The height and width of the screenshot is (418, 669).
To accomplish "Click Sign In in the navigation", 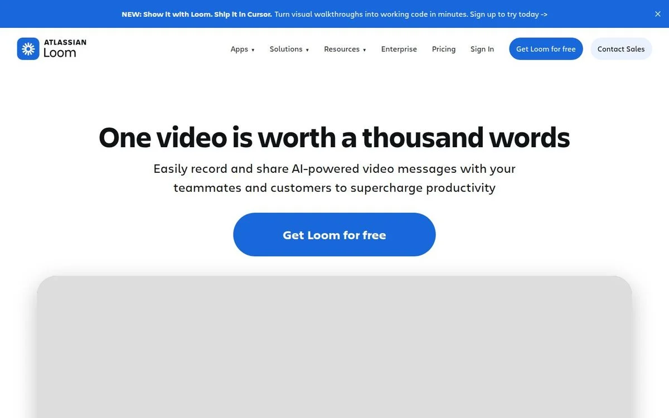I will tap(482, 49).
